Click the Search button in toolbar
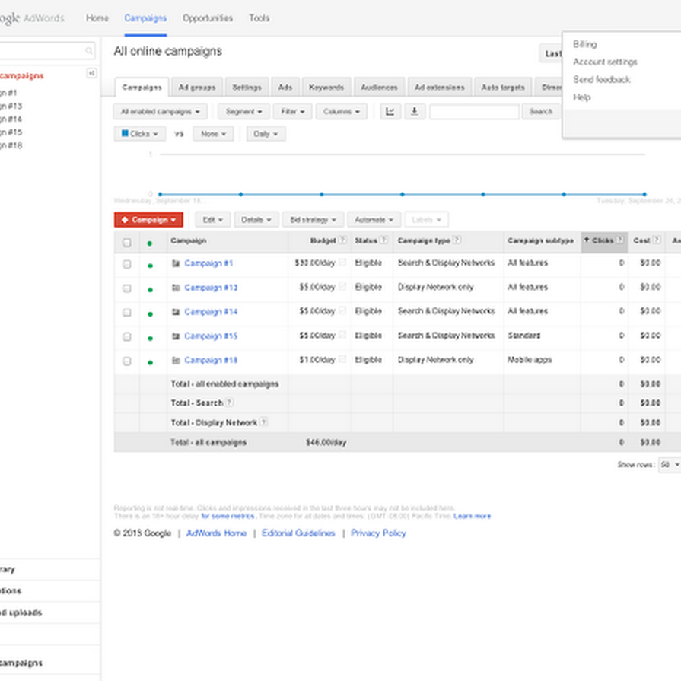 click(541, 112)
